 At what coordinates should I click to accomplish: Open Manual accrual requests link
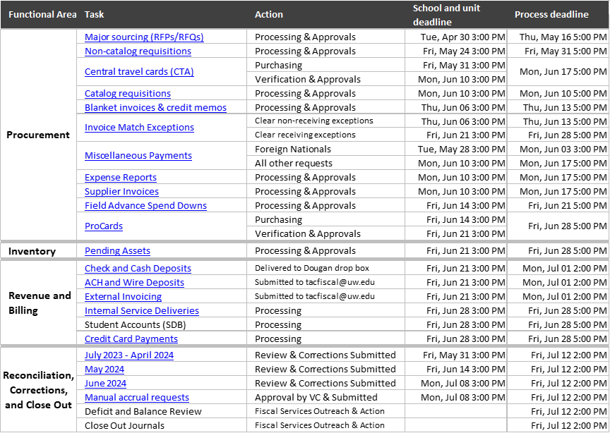tap(136, 397)
